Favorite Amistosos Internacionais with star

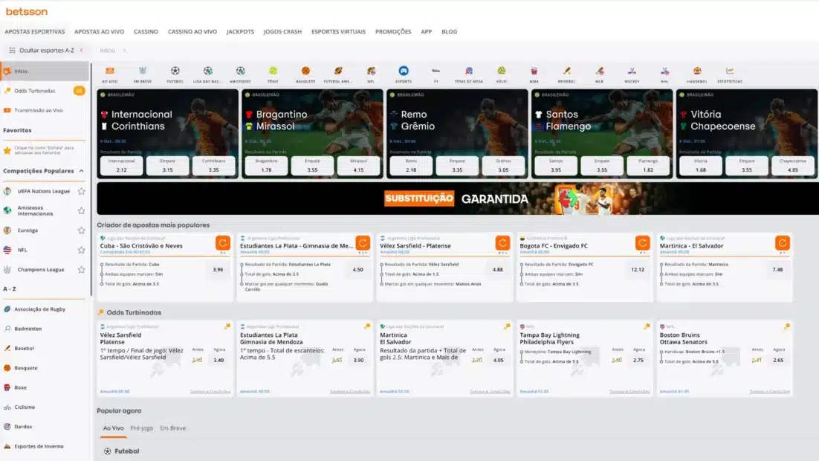pyautogui.click(x=82, y=210)
